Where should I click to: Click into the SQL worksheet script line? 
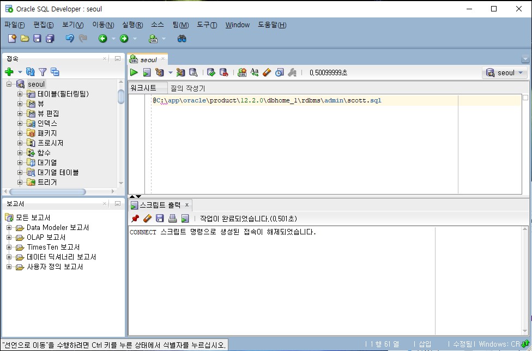click(x=267, y=100)
